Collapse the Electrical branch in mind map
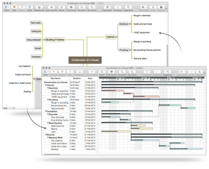Image resolution: width=209 pixels, height=169 pixels. click(x=130, y=24)
